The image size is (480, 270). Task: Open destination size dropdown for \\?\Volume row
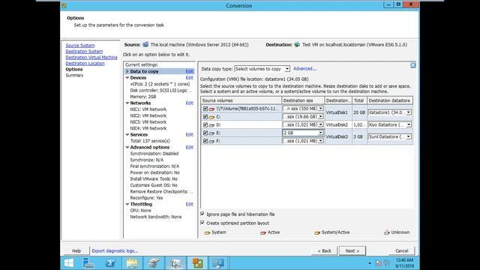pyautogui.click(x=320, y=109)
